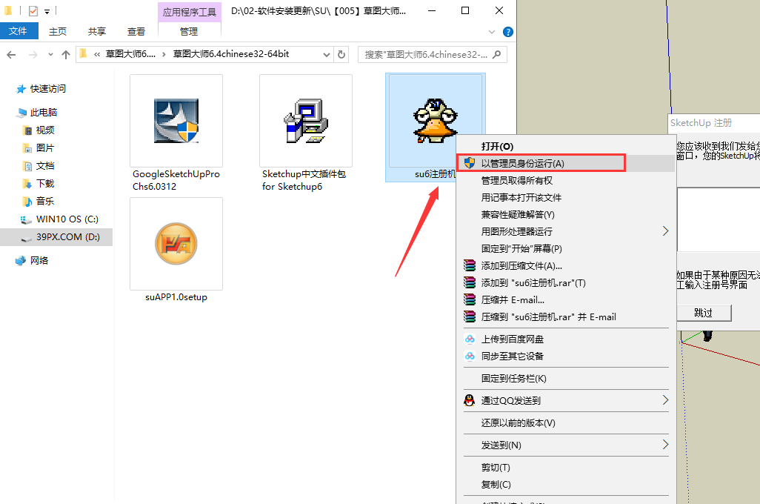Screen dimensions: 760x504
Task: Click the up-to-parent-folder arrow icon
Action: pos(65,54)
